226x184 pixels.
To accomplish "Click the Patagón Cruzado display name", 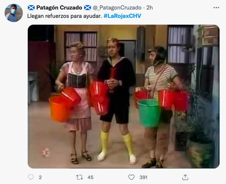I will pos(59,8).
